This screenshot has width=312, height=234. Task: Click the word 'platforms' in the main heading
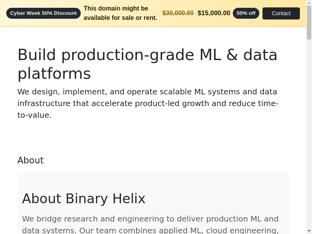[x=54, y=74]
